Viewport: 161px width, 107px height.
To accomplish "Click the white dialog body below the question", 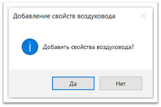I will 80,61.
